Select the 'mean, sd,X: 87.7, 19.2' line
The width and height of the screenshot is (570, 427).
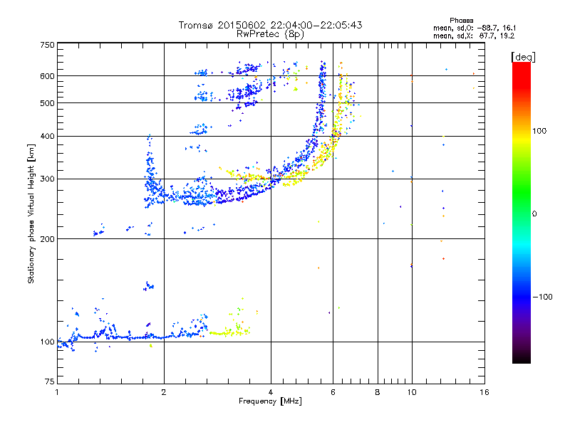[474, 36]
